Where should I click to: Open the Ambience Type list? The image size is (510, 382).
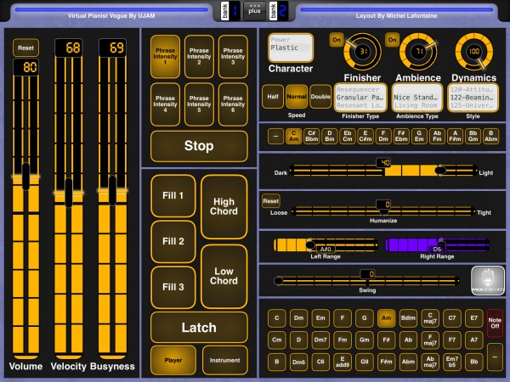point(417,98)
